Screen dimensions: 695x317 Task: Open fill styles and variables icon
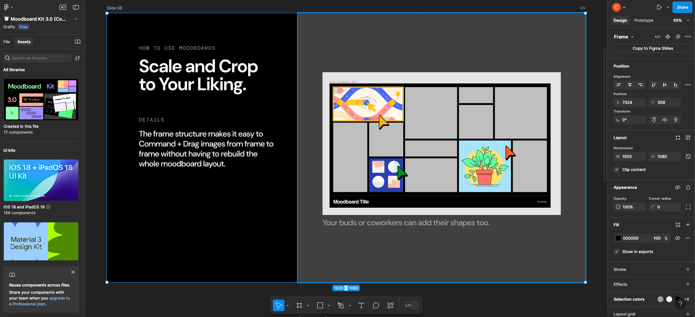pos(678,225)
